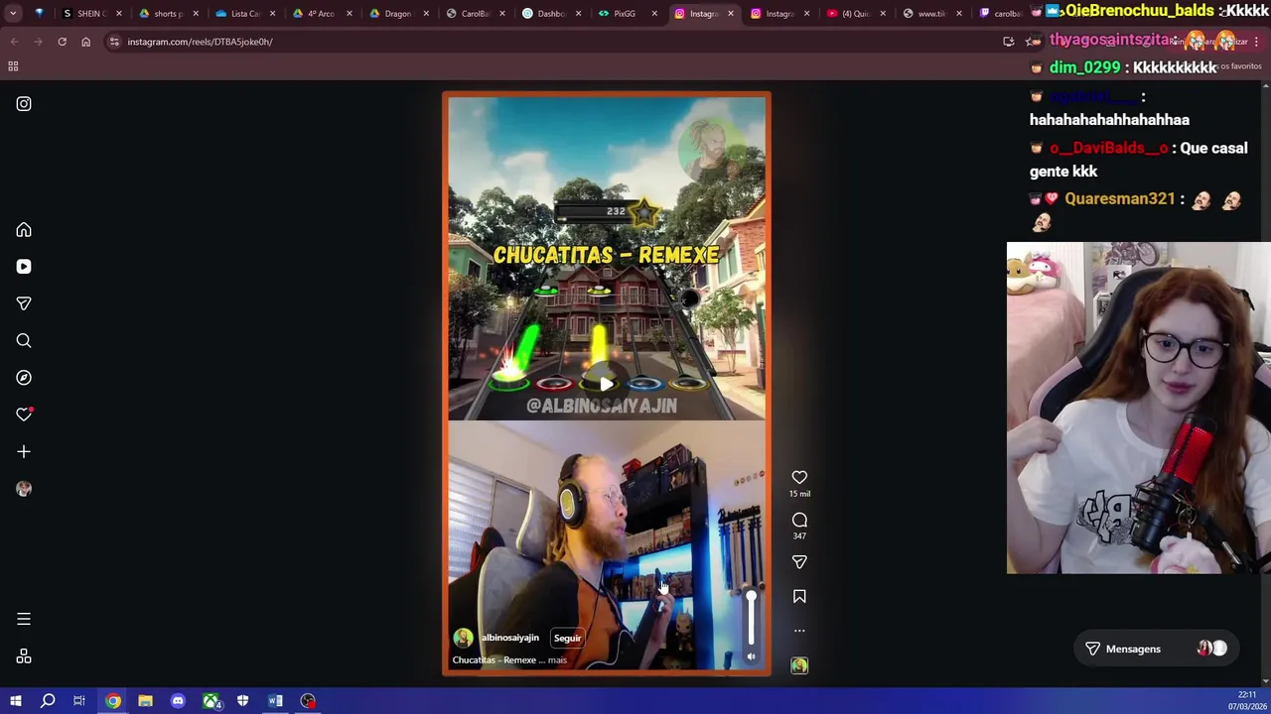This screenshot has height=714, width=1271.
Task: Open the Xbox app on the taskbar
Action: point(211,701)
